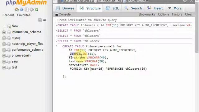199x112 pixels.
Task: Click the FOREIGN KEY line in query editor
Action: [x=108, y=69]
